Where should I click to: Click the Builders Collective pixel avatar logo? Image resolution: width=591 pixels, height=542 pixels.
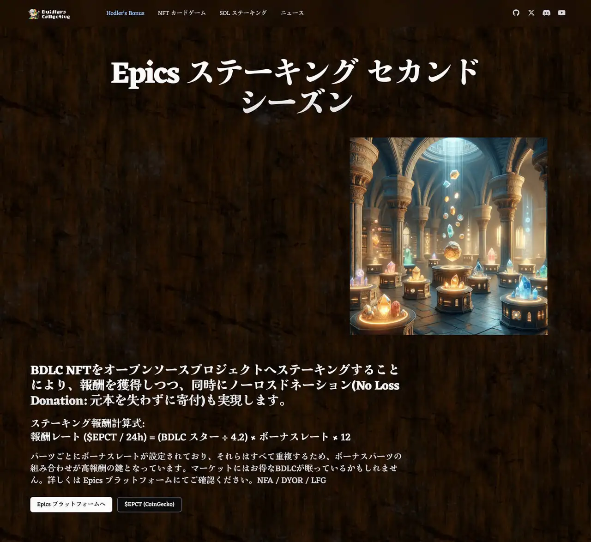(x=34, y=14)
